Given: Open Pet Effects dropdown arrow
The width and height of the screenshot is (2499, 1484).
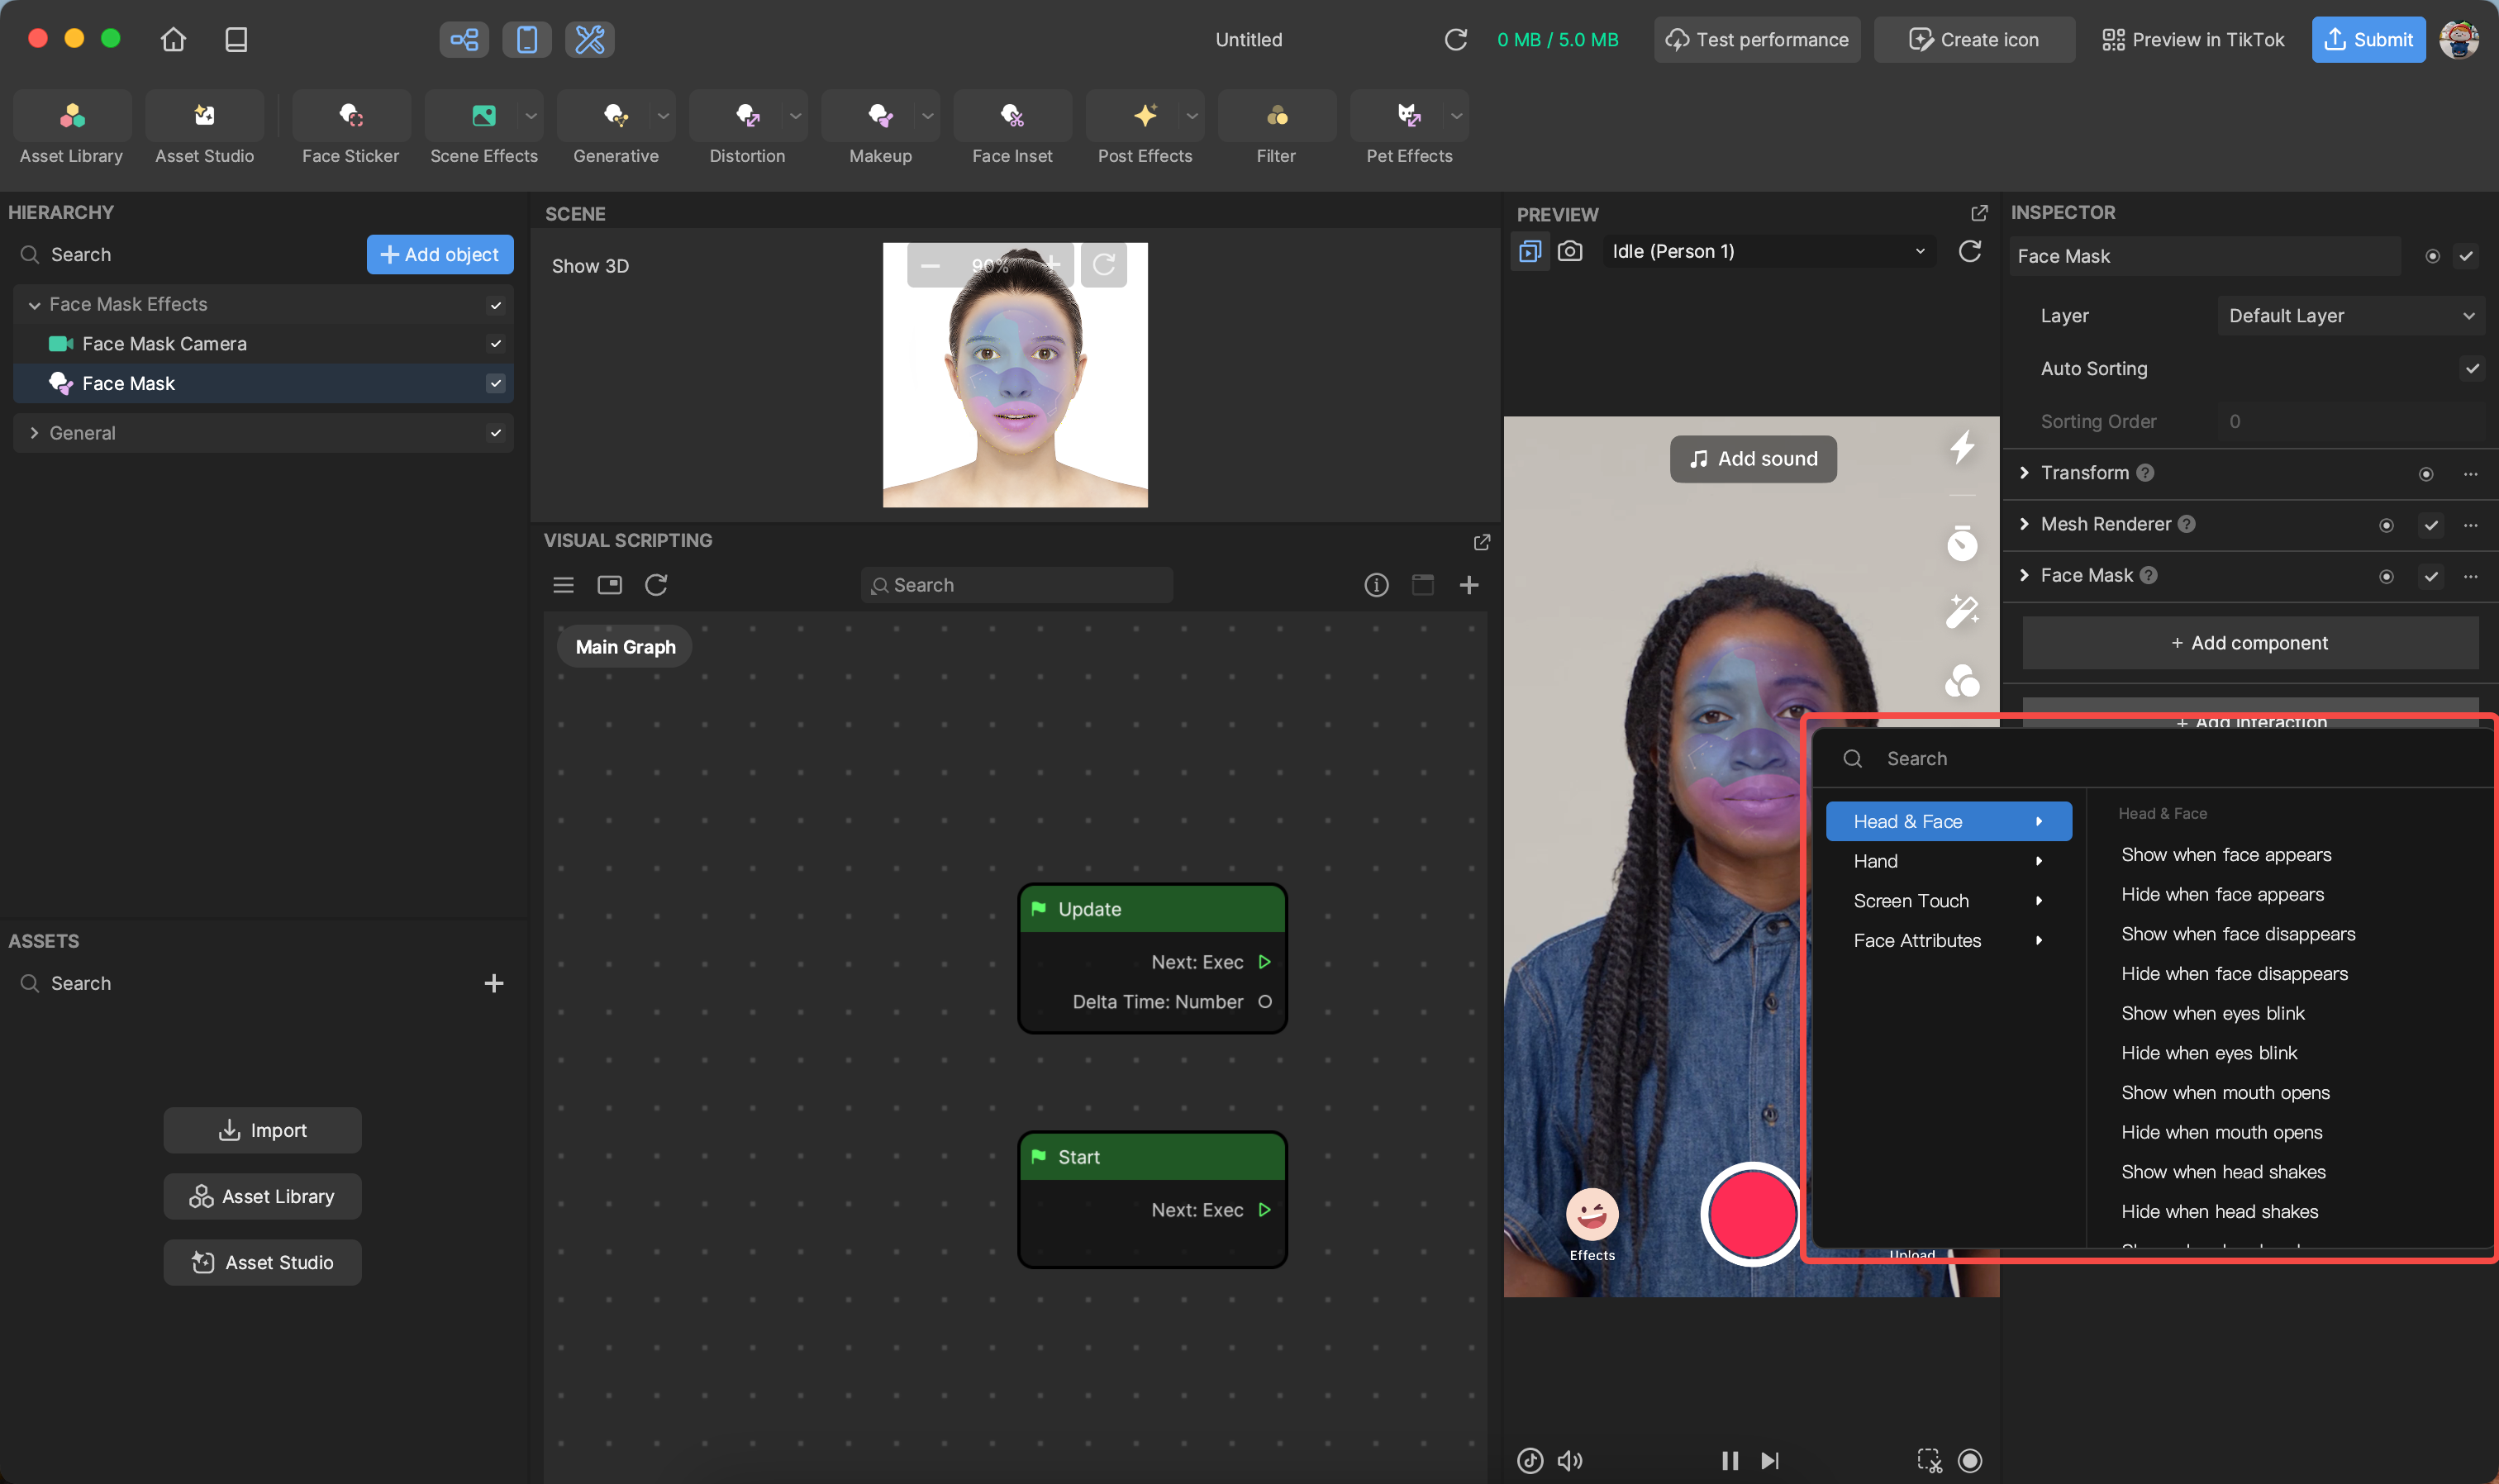Looking at the screenshot, I should coord(1457,116).
